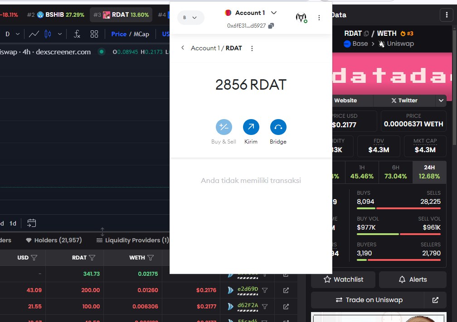Screen dimensions: 457x322
Task: Open Liquidity Providers (1) tab
Action: click(132, 240)
